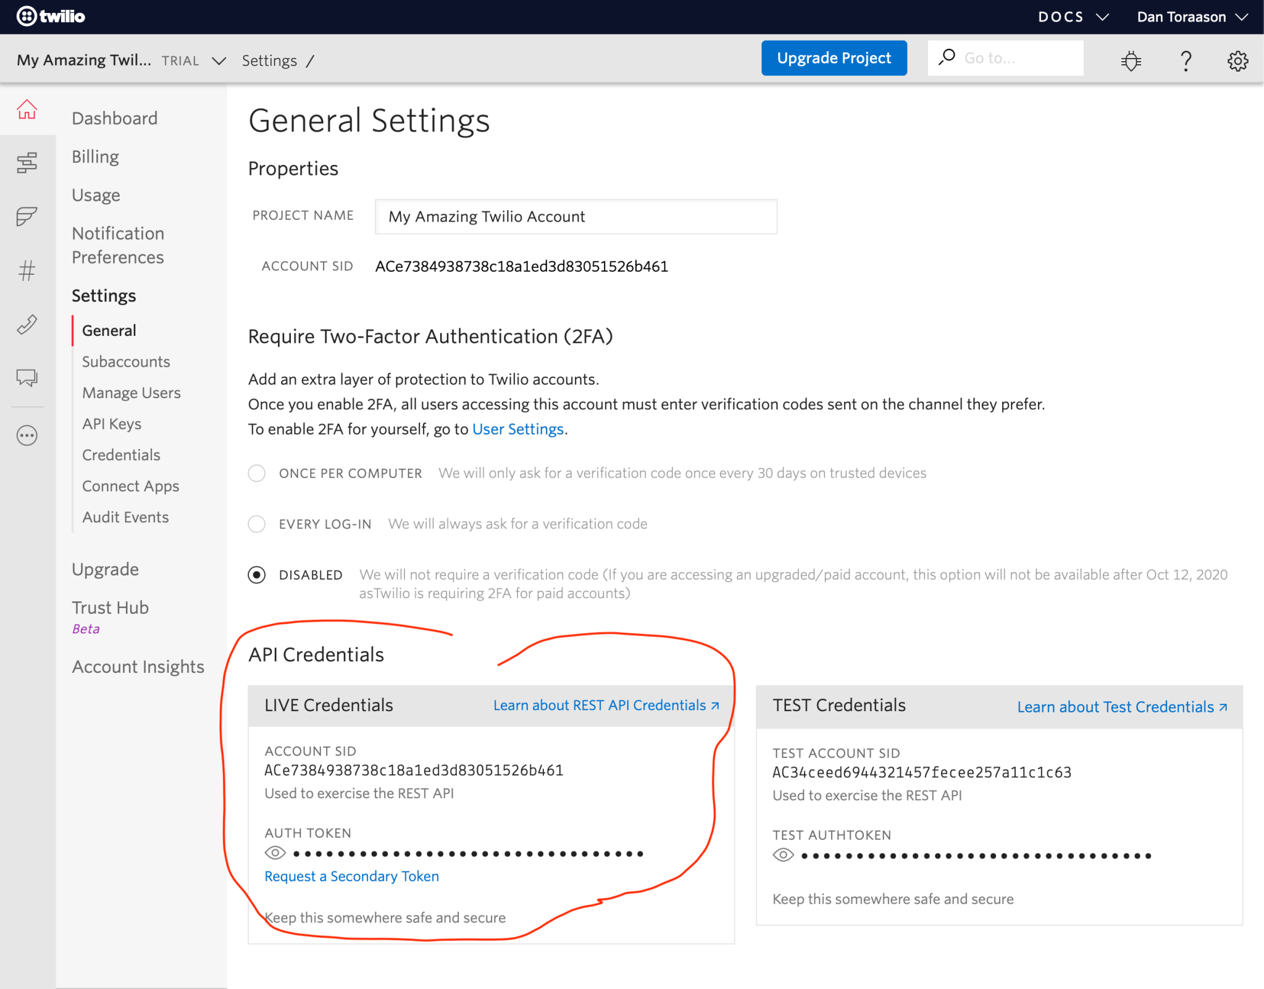1264x989 pixels.
Task: Open the Phone Numbers hash icon
Action: [x=27, y=270]
